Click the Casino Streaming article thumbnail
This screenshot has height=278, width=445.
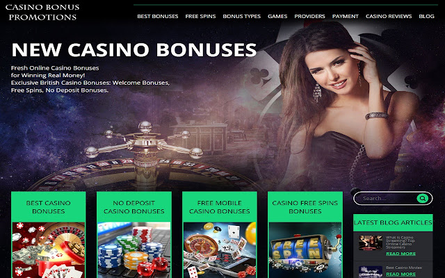coord(370,243)
